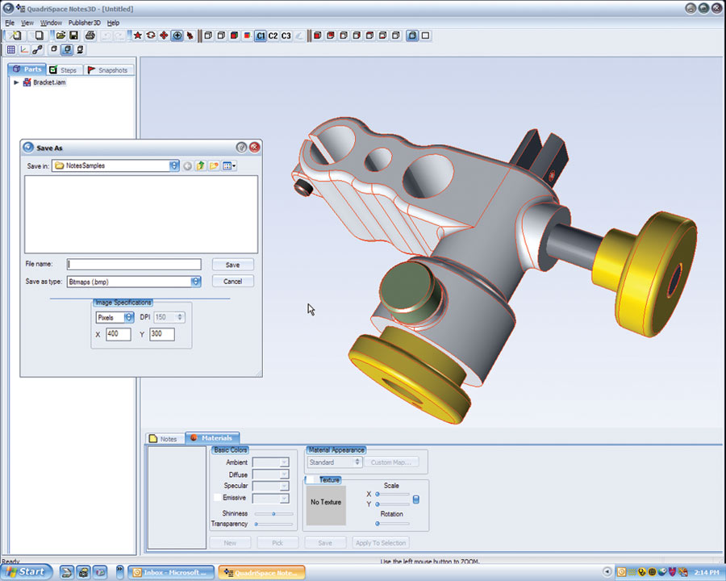The height and width of the screenshot is (581, 726).
Task: Select the red star toolbar tool
Action: [x=137, y=36]
